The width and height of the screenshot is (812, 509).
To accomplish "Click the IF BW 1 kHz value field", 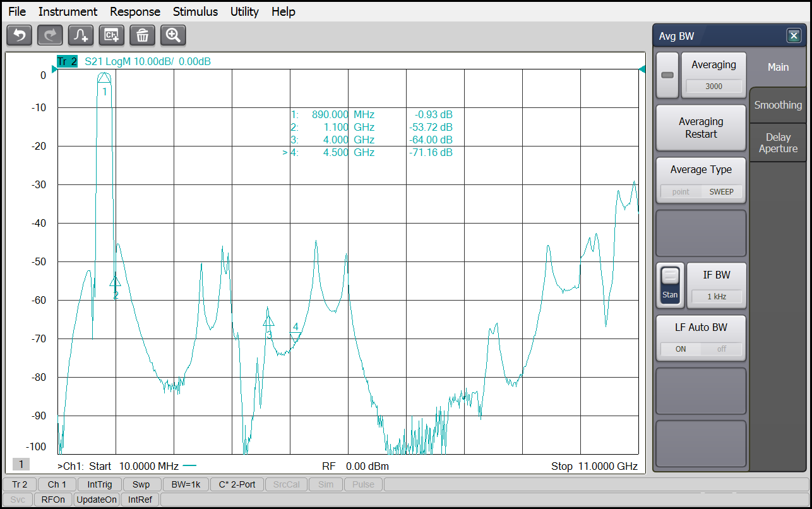I will (x=716, y=296).
